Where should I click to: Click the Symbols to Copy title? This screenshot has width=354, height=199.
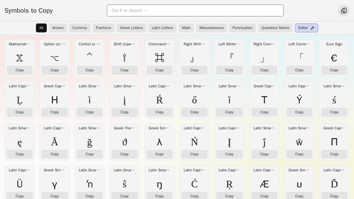coord(29,11)
